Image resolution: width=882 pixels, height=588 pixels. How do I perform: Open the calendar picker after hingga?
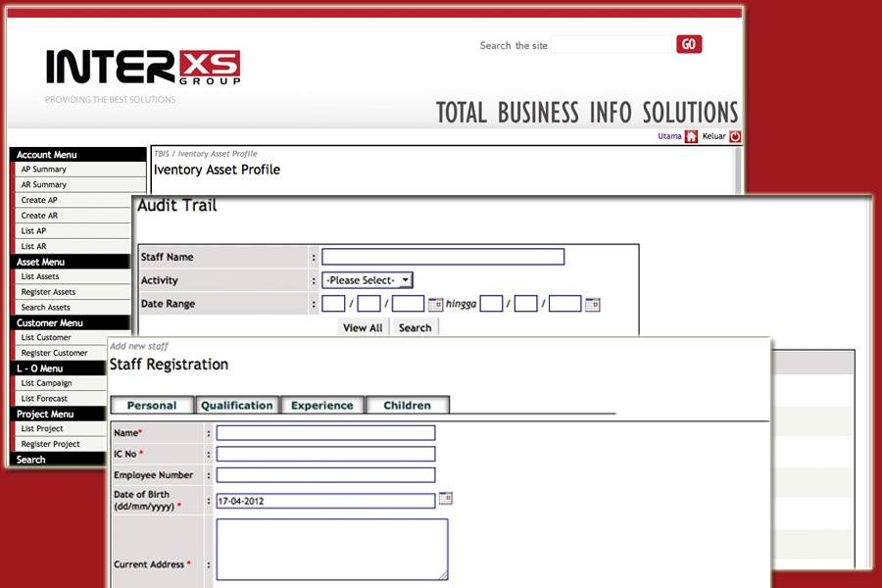592,305
